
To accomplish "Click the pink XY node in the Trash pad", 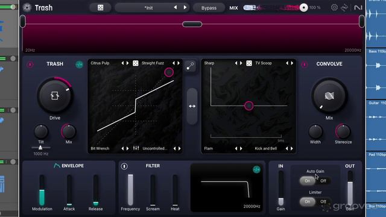I will [x=169, y=72].
